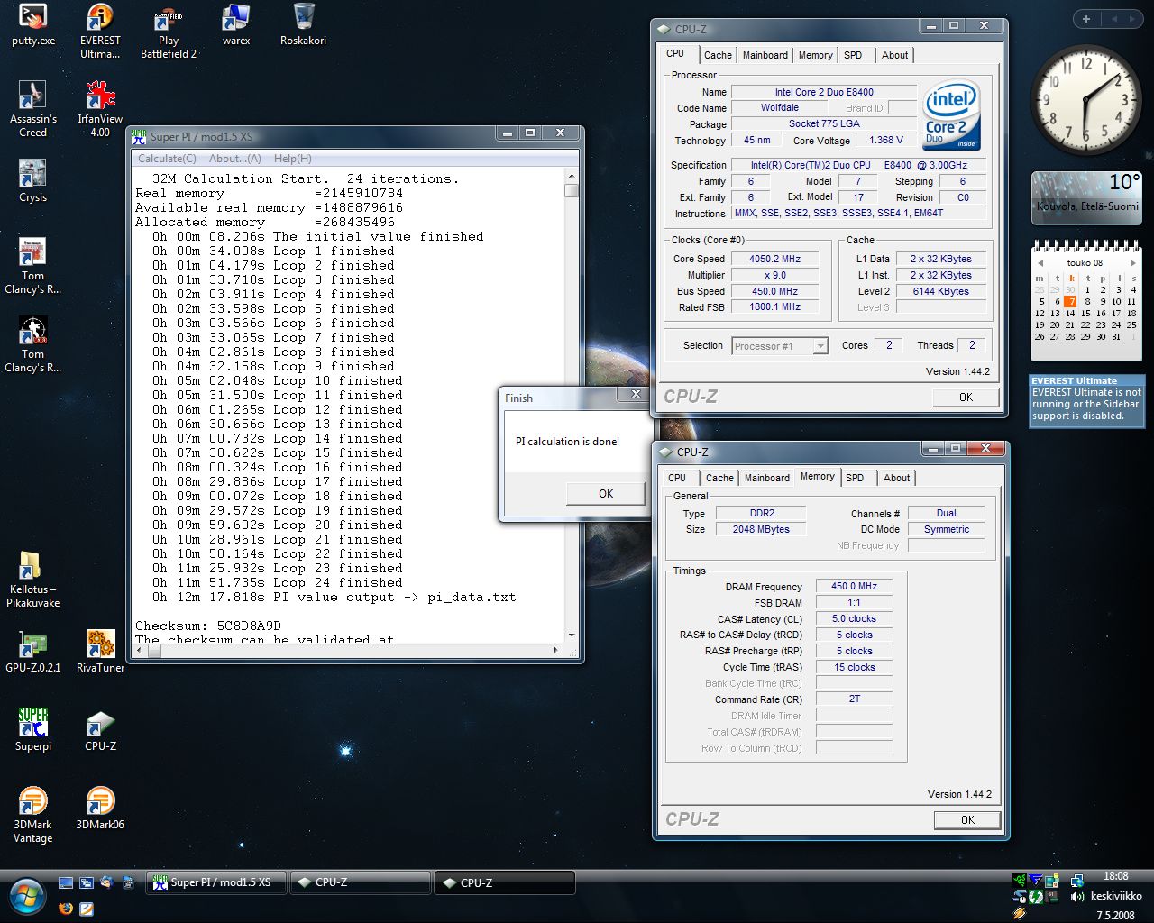Switch to SPD tab in lower CPU-Z window
Viewport: 1154px width, 923px height.
click(855, 478)
